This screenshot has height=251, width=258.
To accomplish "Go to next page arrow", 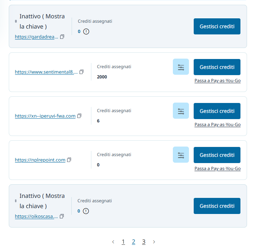I will [154, 242].
